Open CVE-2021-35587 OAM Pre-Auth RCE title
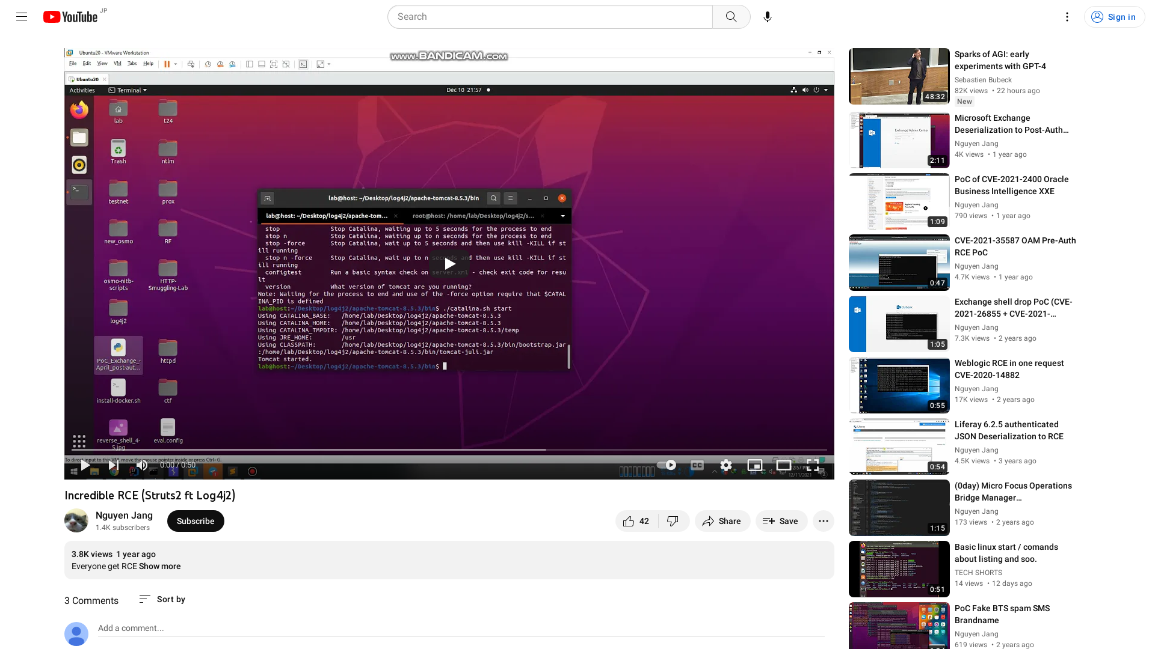The image size is (1155, 649). pos(1015,246)
